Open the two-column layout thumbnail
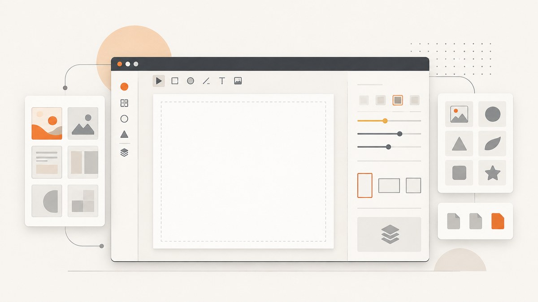Viewport: 538px width, 302px height. pos(83,162)
